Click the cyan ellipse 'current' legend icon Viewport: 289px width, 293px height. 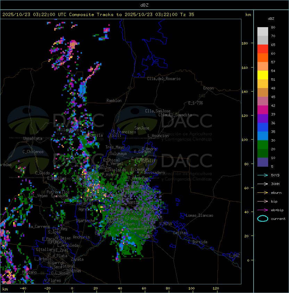263,219
